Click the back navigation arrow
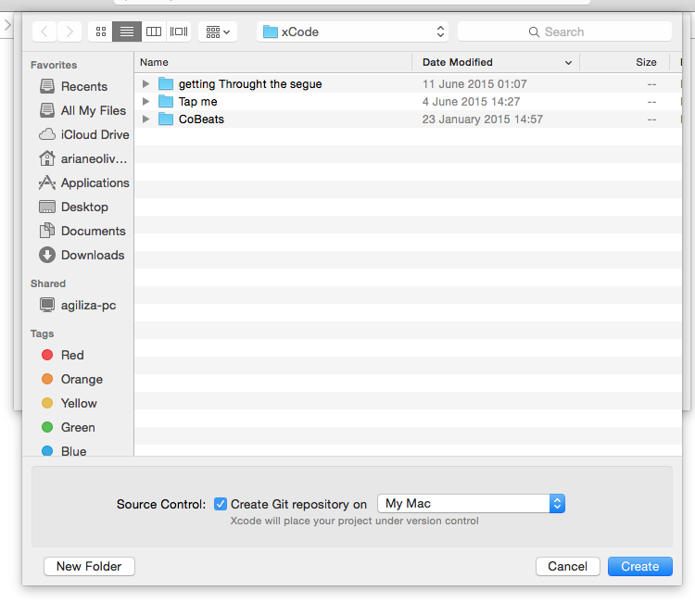 (x=44, y=31)
